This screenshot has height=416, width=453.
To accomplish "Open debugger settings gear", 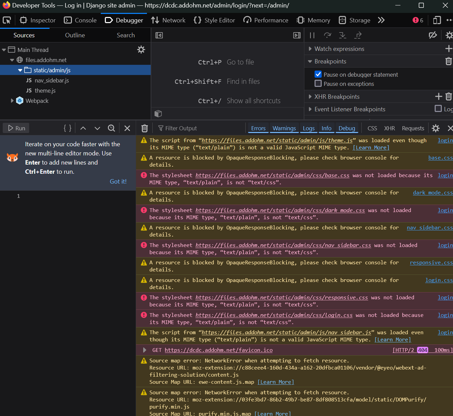I will pos(449,35).
